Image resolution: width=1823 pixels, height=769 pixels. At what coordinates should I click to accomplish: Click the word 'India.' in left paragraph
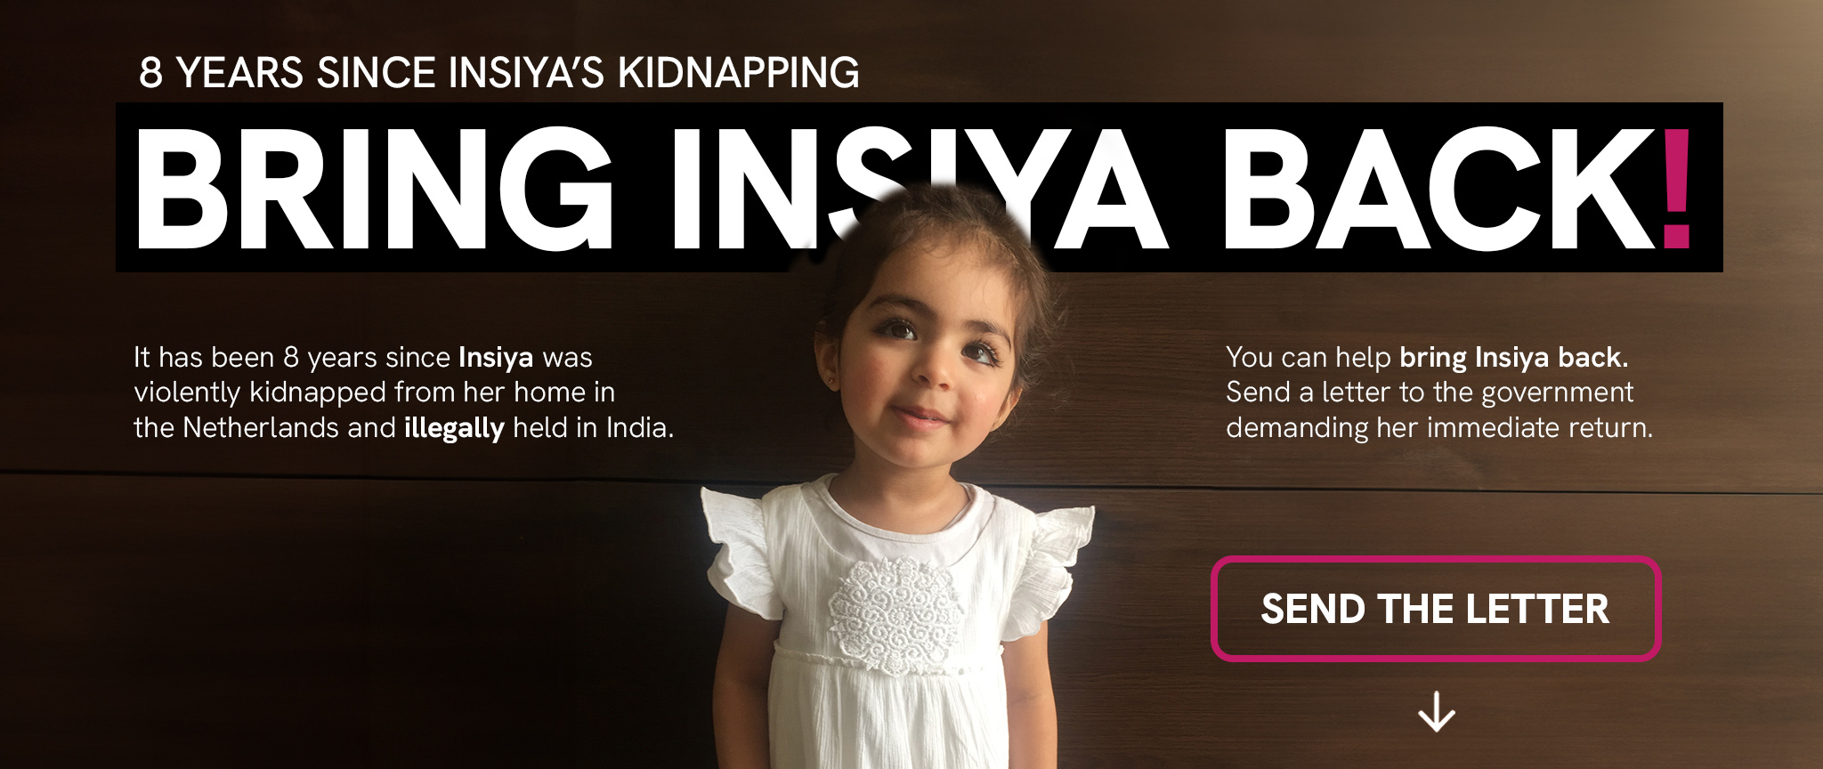640,428
